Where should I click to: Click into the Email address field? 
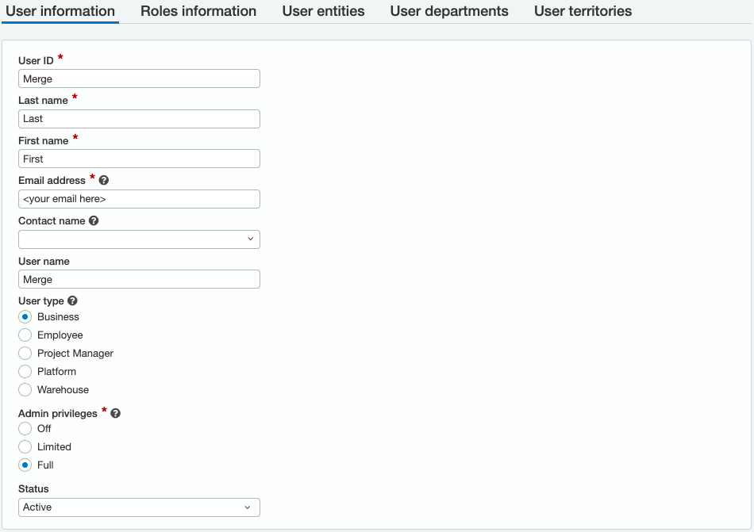click(139, 199)
